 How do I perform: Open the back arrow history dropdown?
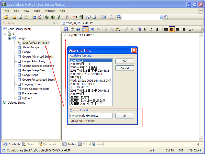[63, 17]
